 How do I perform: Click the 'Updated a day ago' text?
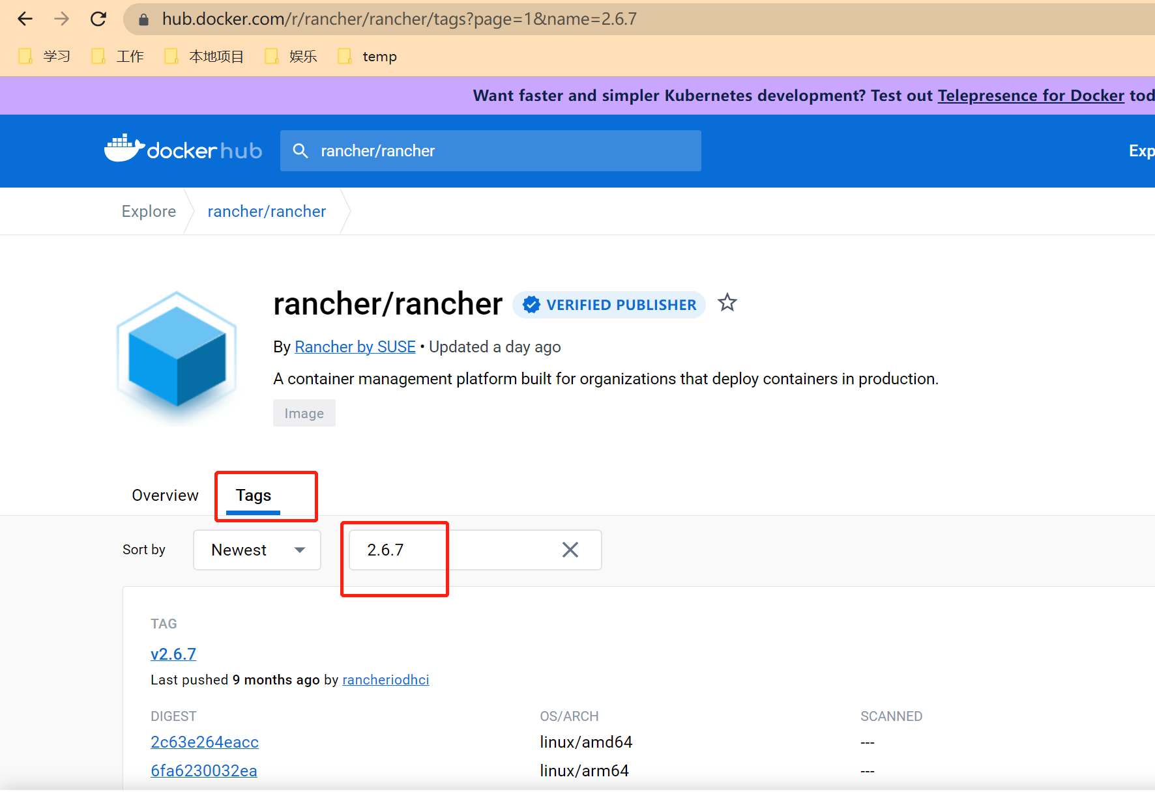[495, 347]
